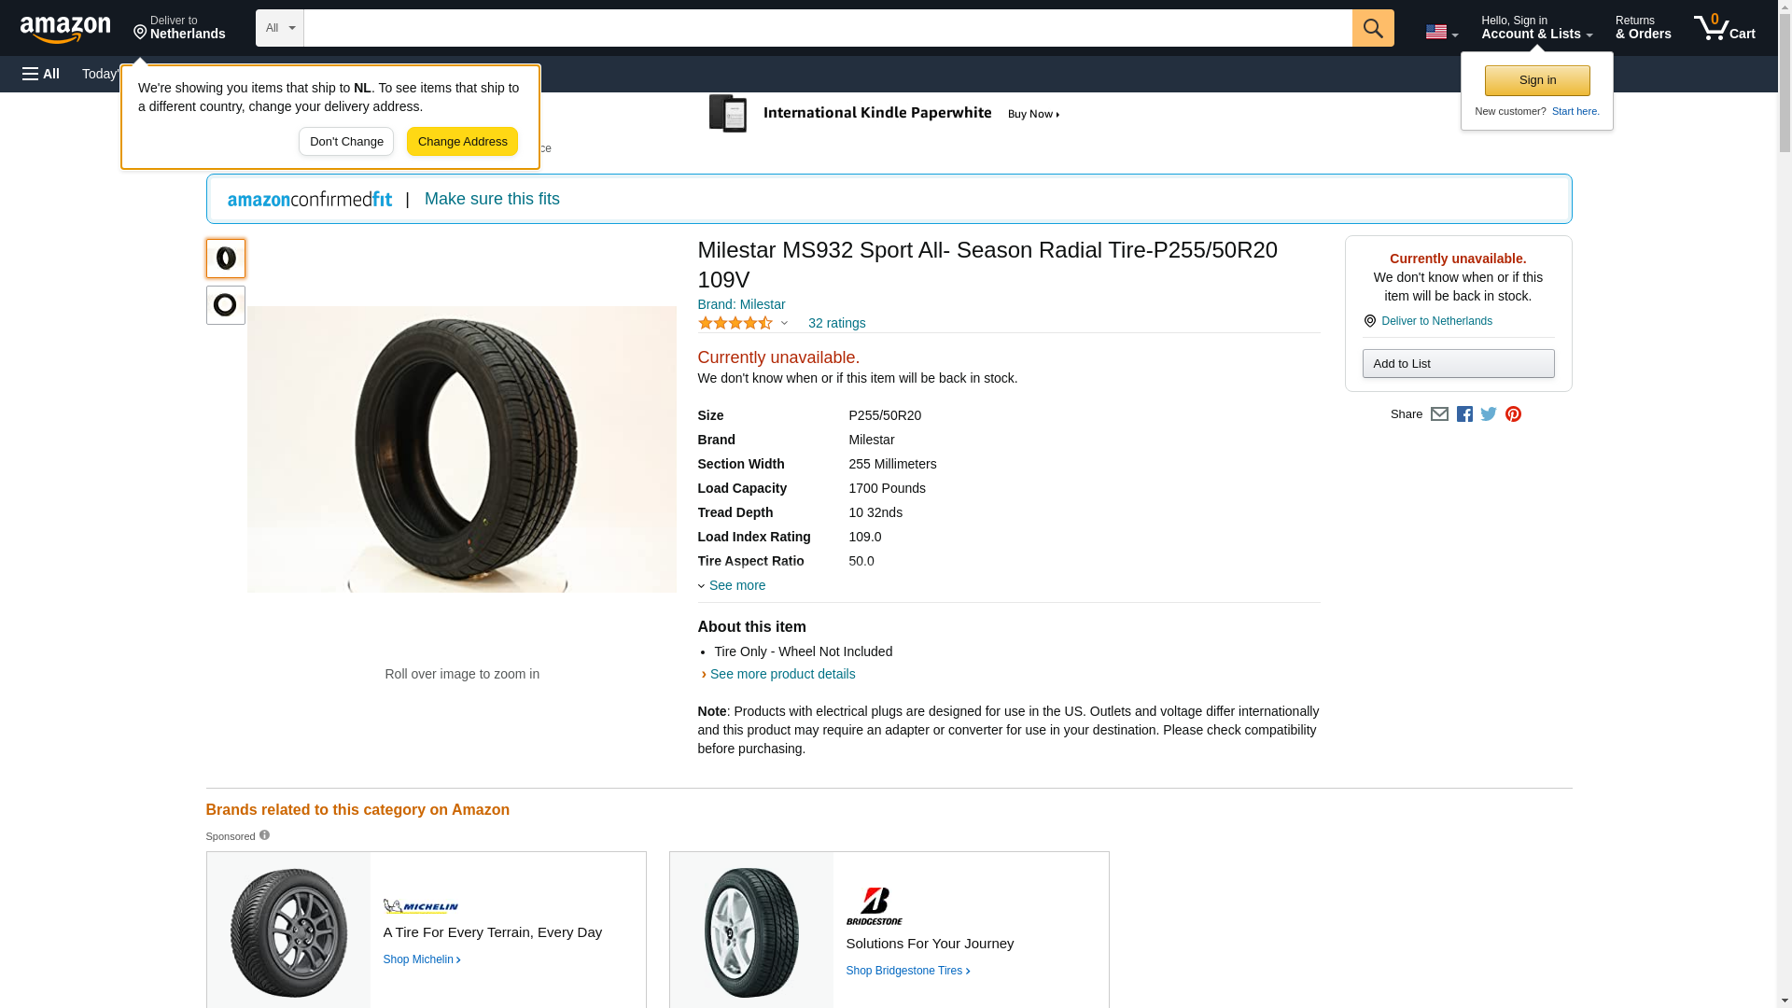1792x1008 pixels.
Task: Focus the Amazon search text field
Action: click(x=827, y=28)
